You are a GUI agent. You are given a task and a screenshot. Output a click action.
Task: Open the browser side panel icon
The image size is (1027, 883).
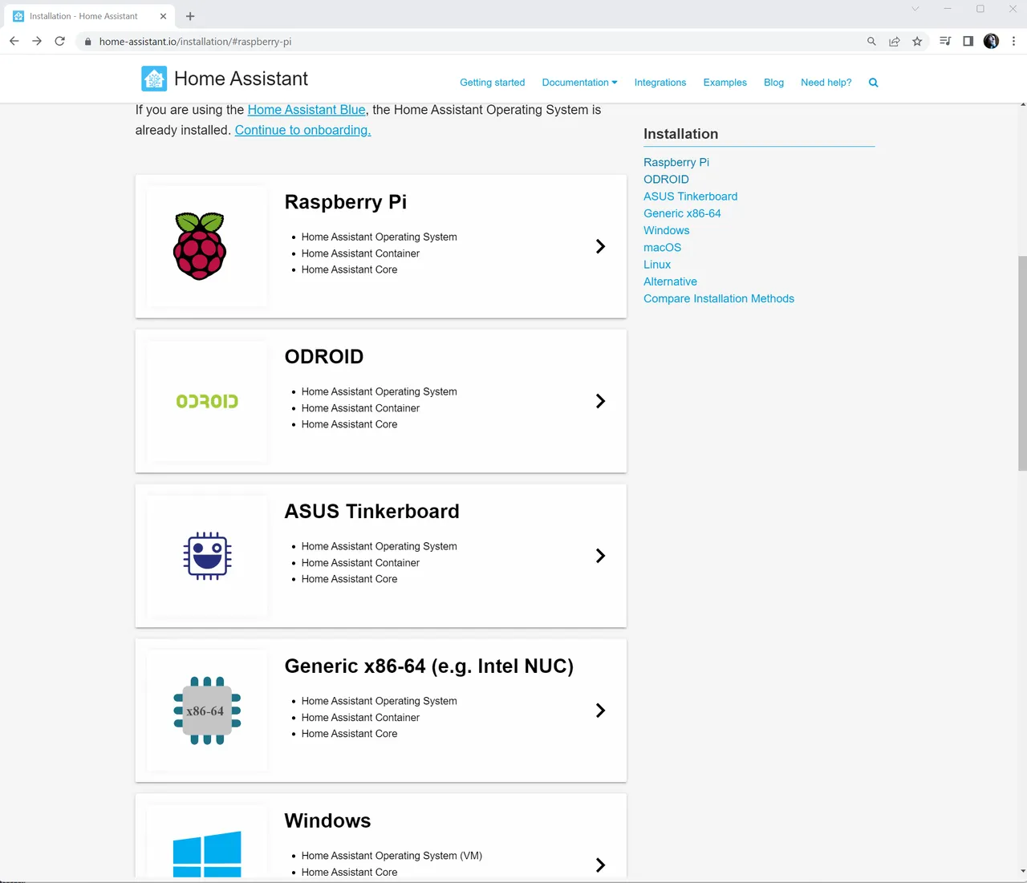(x=968, y=42)
